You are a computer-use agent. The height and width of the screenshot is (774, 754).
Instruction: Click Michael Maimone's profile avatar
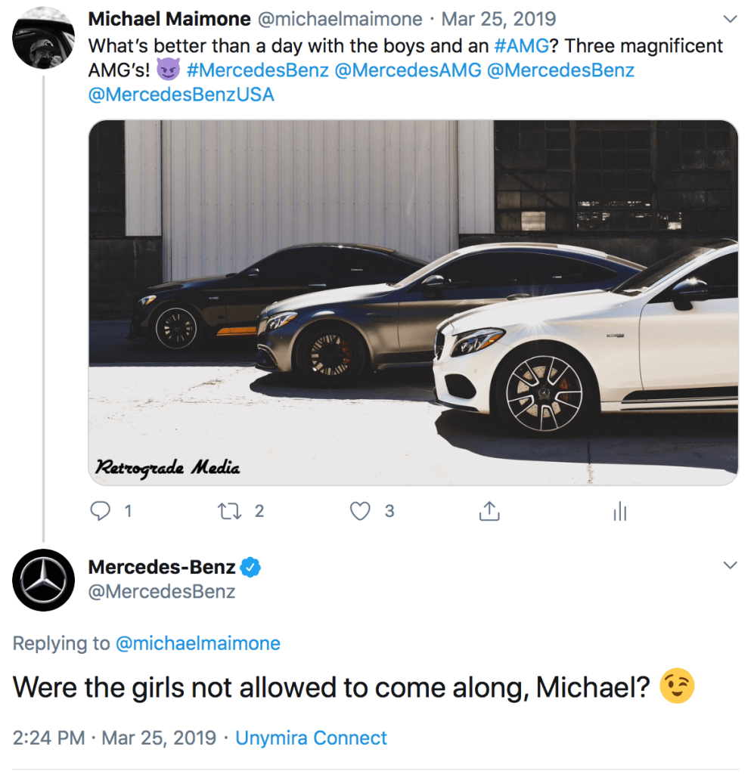pyautogui.click(x=43, y=38)
